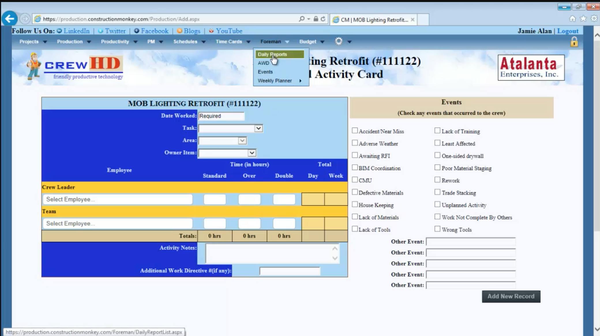Check the Rework event checkbox
This screenshot has height=336, width=600.
point(437,179)
